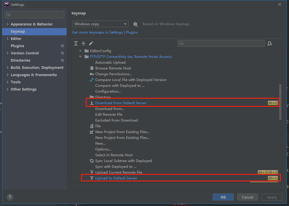
Task: Click the New Project from Existing Files arrow icon
Action: [x=92, y=132]
